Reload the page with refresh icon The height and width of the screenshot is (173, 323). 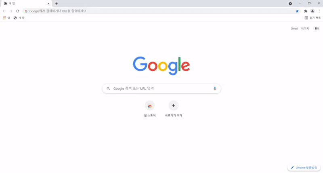tap(18, 11)
